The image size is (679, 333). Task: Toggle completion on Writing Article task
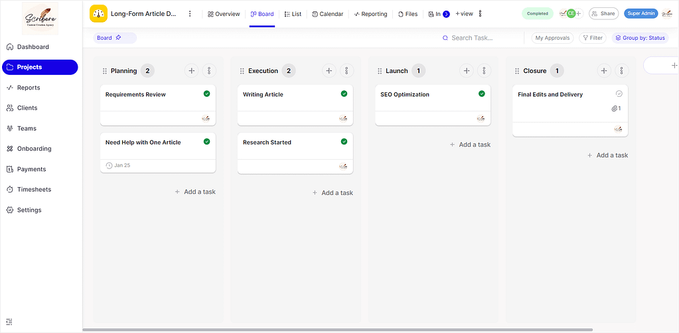344,94
